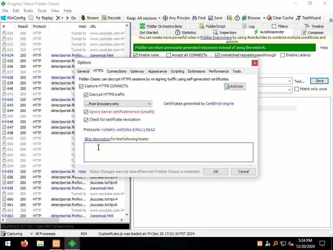Image resolution: width=333 pixels, height=250 pixels.
Task: Click the Skip decryption link
Action: click(x=97, y=139)
